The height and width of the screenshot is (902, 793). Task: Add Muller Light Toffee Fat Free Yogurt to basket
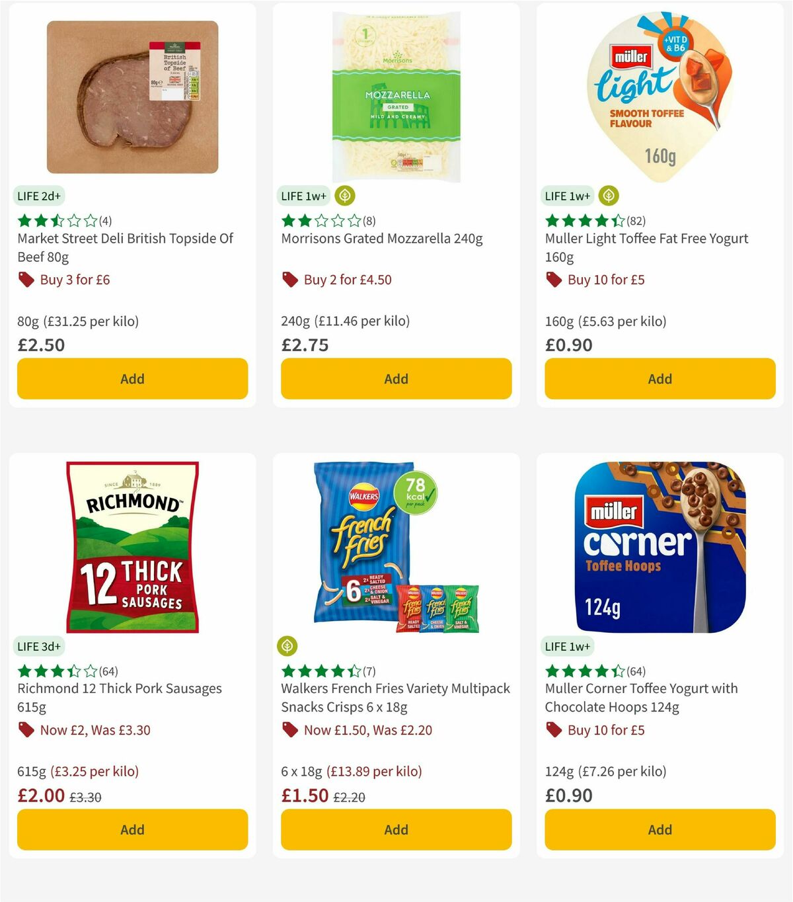[x=659, y=378]
